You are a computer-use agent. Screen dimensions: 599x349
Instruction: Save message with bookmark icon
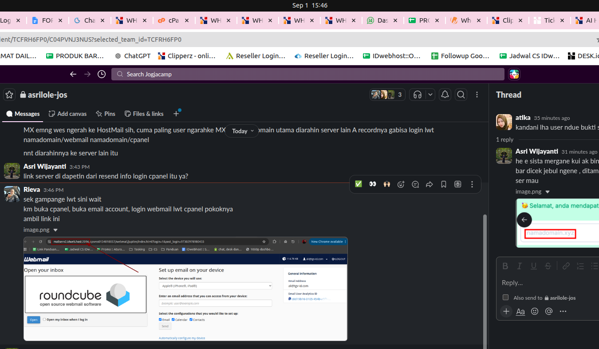[x=444, y=184]
